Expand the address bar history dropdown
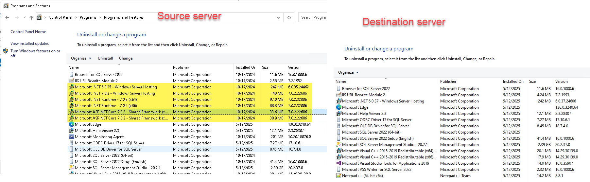Viewport: 590px width, 182px height. [x=278, y=18]
